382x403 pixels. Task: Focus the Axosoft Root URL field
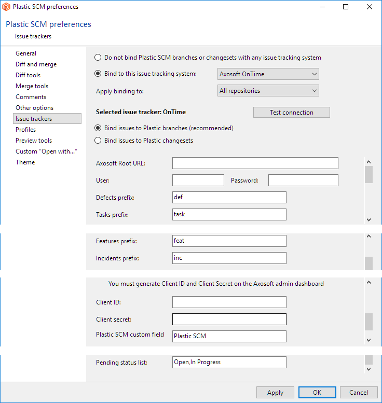click(255, 163)
